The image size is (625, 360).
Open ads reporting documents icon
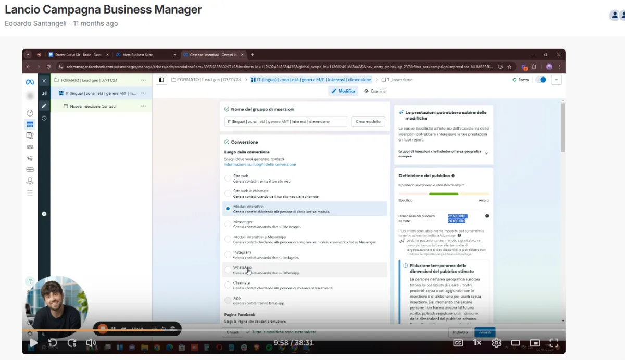coord(30,136)
